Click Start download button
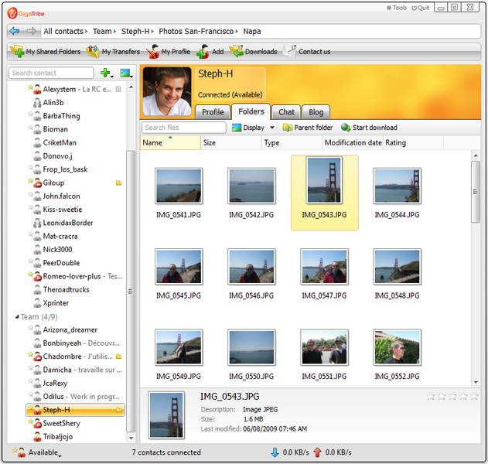This screenshot has width=488, height=464. (x=369, y=128)
